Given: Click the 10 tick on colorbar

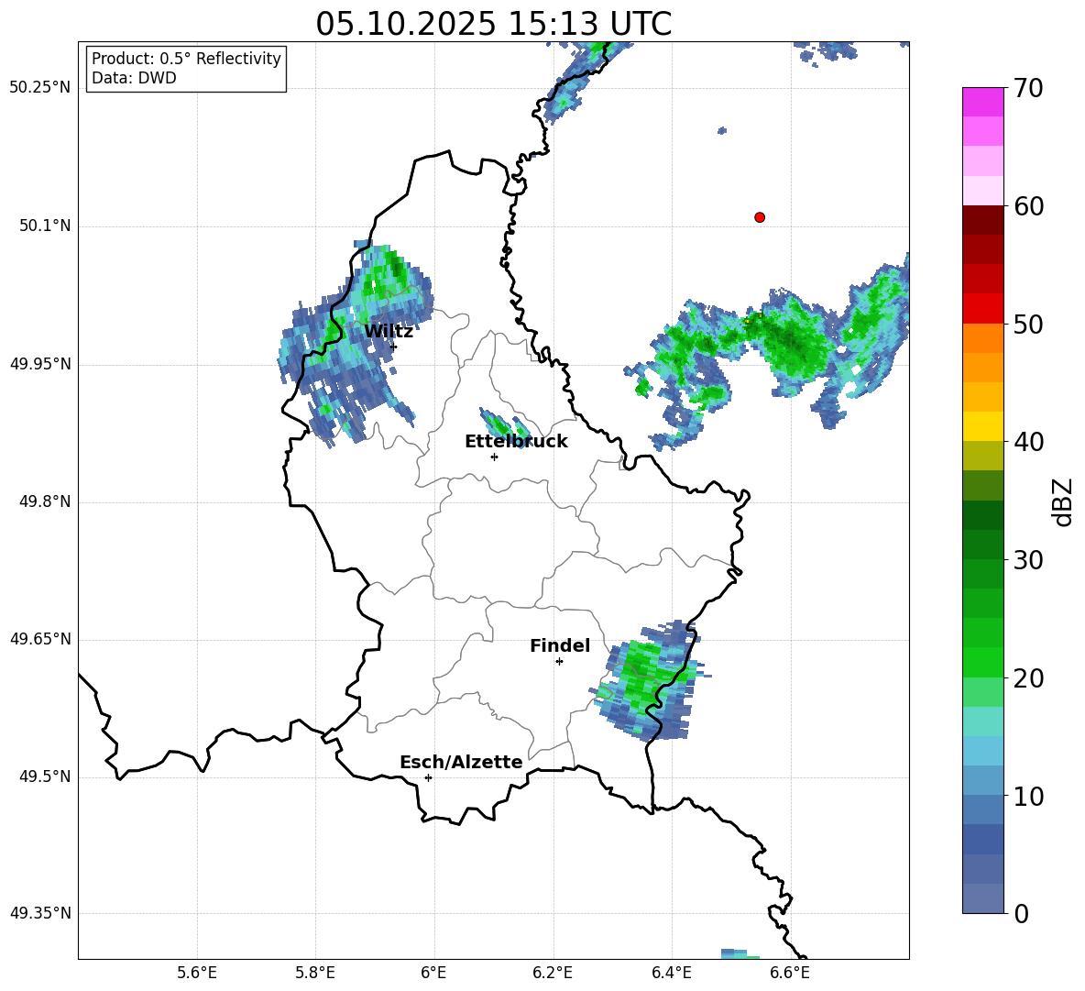Looking at the screenshot, I should pyautogui.click(x=1028, y=796).
